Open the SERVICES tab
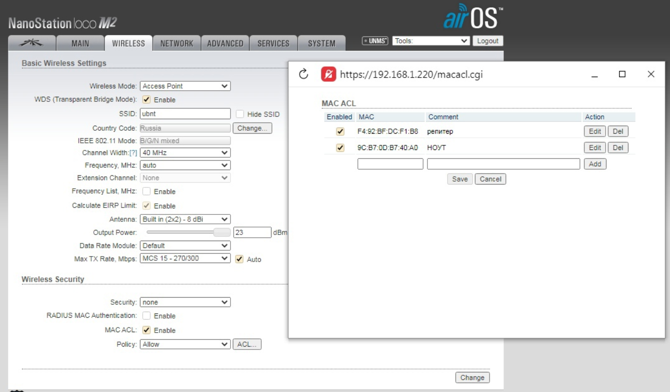670x392 pixels. (x=273, y=43)
